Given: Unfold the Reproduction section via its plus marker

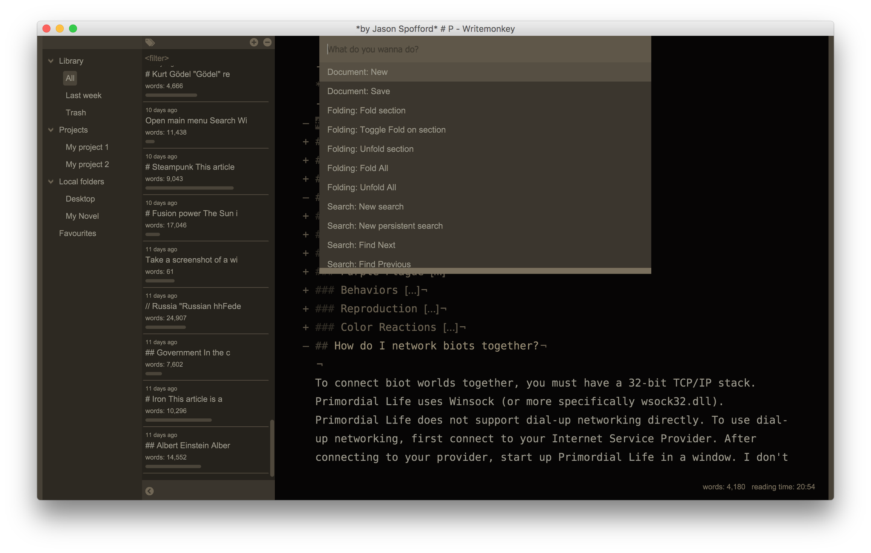Looking at the screenshot, I should pyautogui.click(x=305, y=309).
